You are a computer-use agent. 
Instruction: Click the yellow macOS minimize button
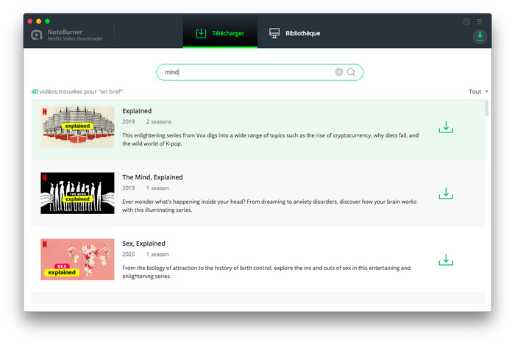(39, 21)
